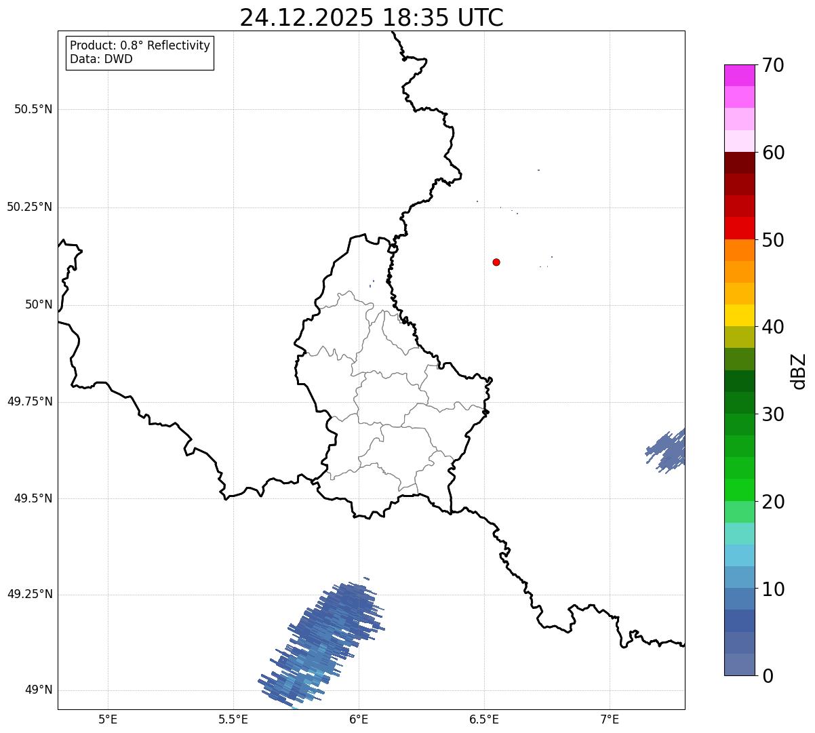This screenshot has width=815, height=733.
Task: Click the 49.5°N latitude label
Action: [x=33, y=498]
